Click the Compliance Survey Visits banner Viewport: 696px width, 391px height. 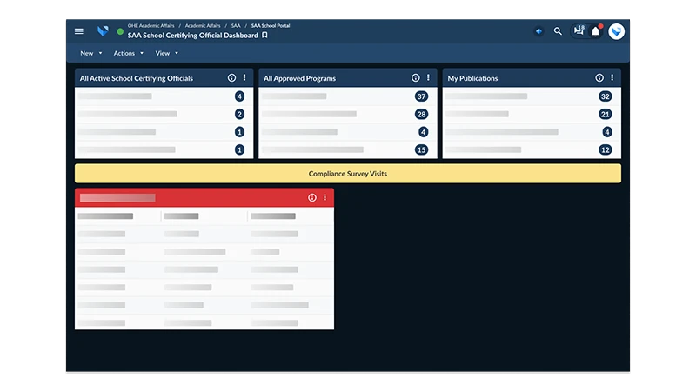(348, 174)
